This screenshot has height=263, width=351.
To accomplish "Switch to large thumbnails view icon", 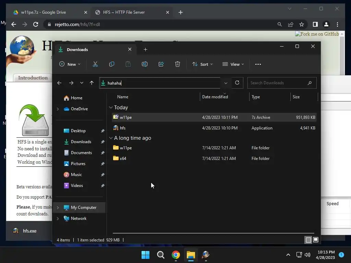I will 316,240.
